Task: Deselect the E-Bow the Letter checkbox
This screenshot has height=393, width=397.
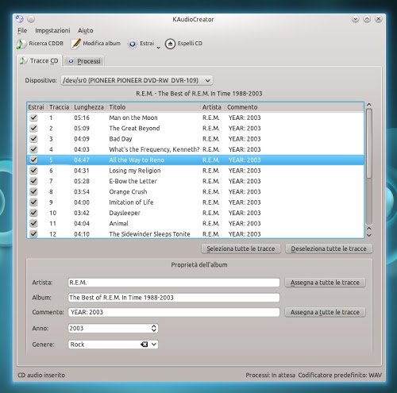Action: click(x=33, y=181)
